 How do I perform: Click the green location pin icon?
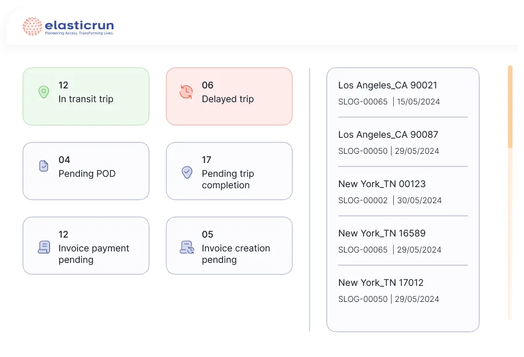[x=44, y=92]
